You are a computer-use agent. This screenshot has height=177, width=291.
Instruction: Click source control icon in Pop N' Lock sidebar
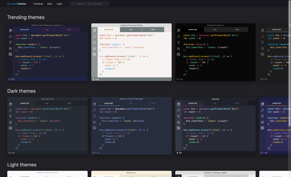click(10, 43)
